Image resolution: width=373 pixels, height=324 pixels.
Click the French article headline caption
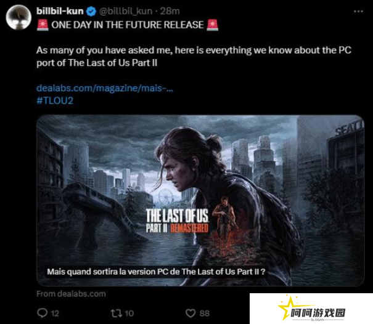click(156, 272)
